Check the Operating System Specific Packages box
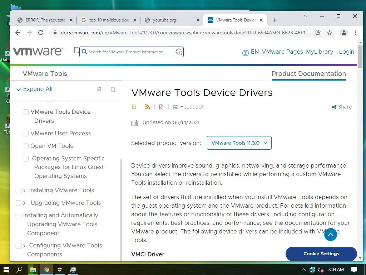 click(x=26, y=159)
